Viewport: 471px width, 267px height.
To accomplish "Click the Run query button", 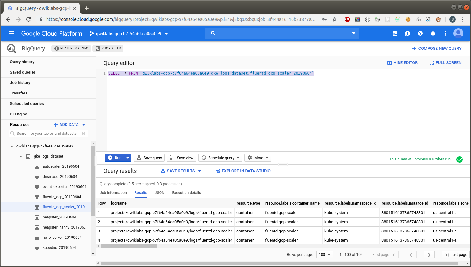I will (x=115, y=158).
